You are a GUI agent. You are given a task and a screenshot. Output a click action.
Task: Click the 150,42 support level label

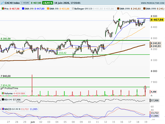click(62, 53)
